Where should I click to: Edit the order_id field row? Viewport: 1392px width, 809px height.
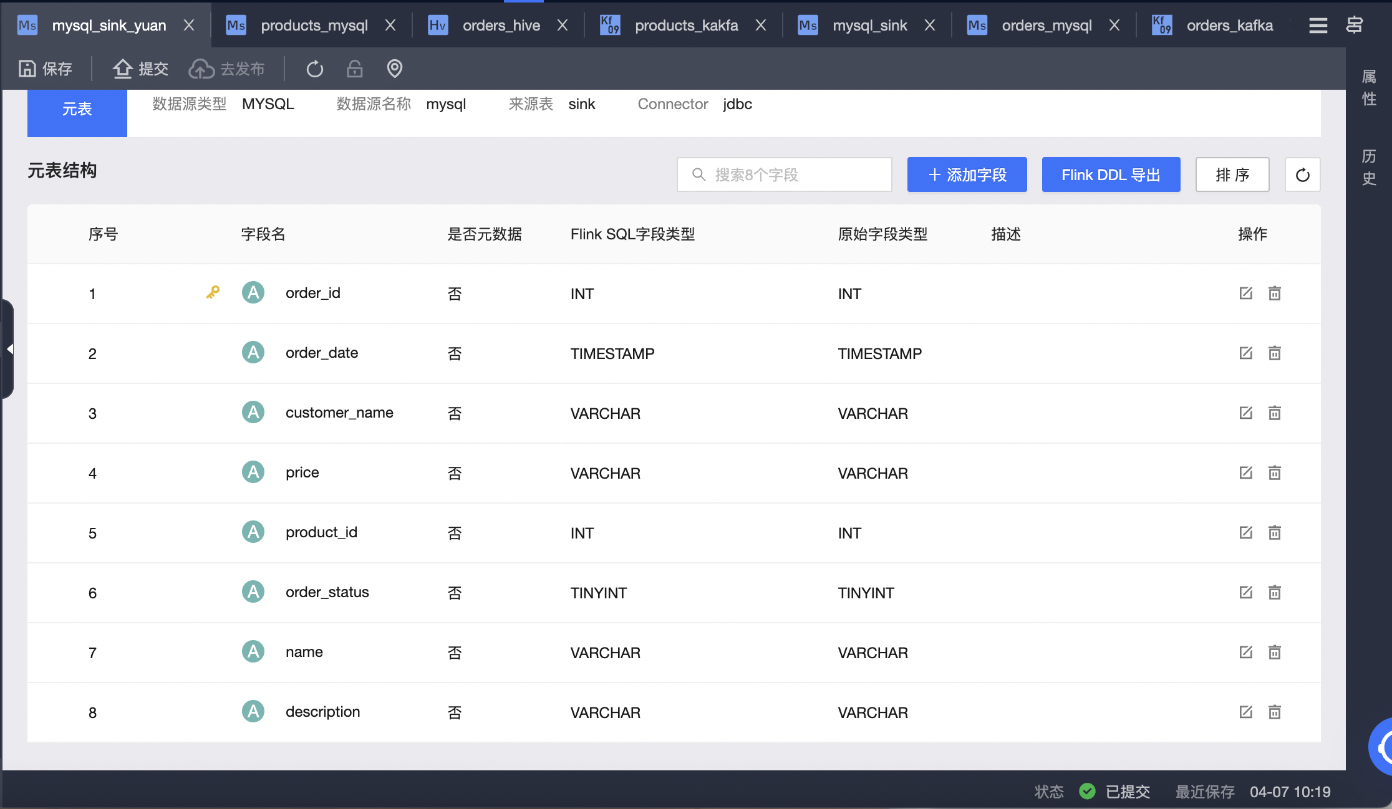[x=1245, y=293]
